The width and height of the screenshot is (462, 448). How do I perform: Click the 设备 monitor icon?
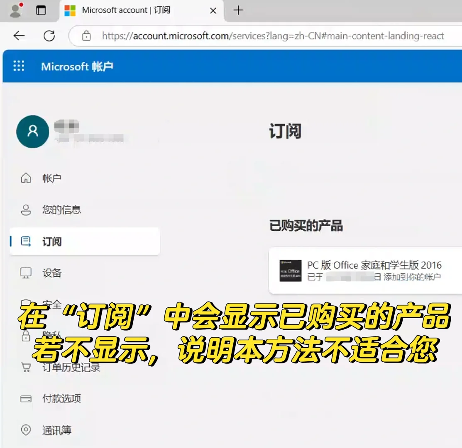coord(27,273)
